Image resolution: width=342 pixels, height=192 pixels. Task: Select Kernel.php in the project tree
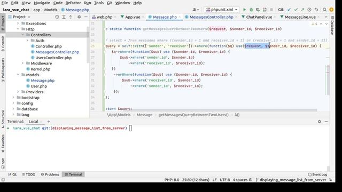click(38, 69)
